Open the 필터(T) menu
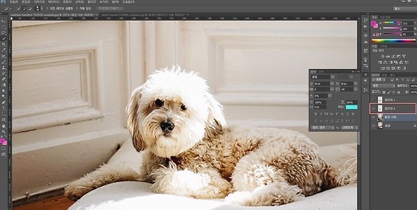 (92, 2)
